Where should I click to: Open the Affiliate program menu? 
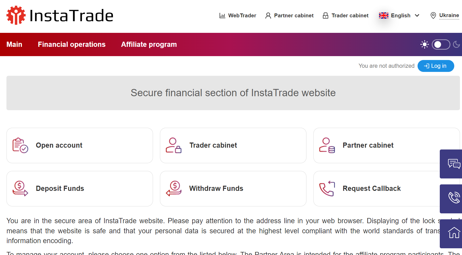tap(149, 44)
